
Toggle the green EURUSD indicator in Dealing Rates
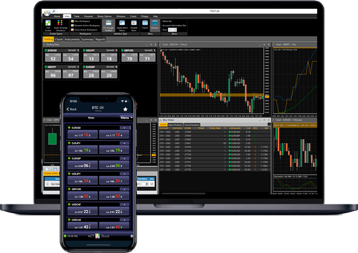point(47,50)
